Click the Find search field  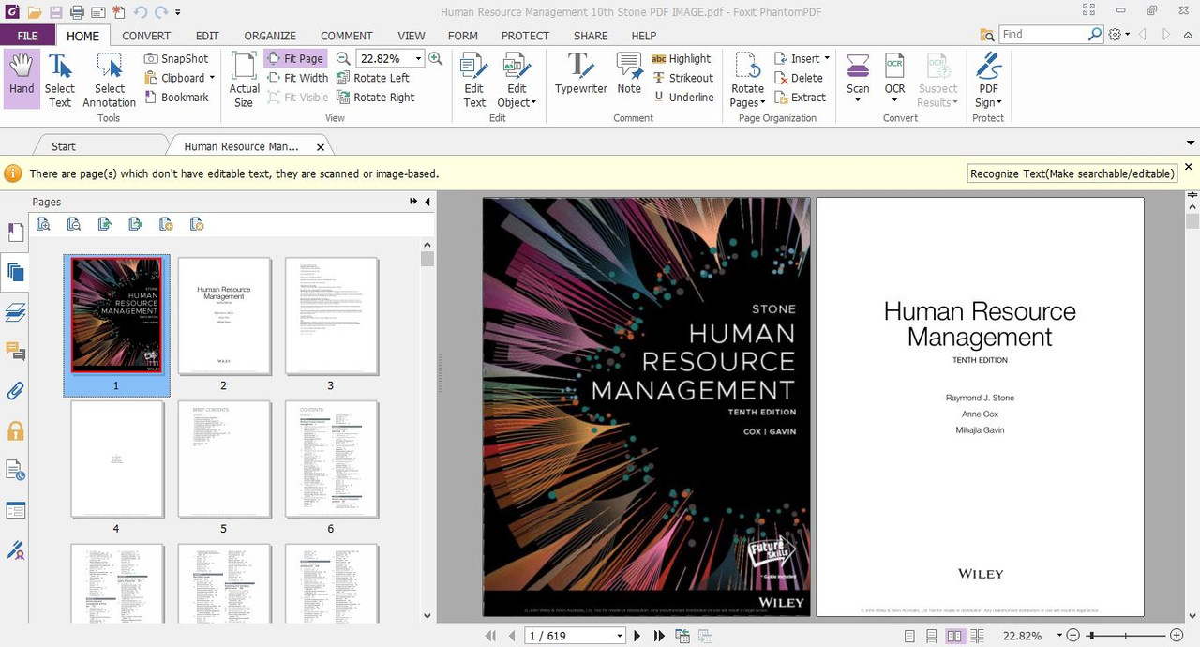[x=1042, y=34]
